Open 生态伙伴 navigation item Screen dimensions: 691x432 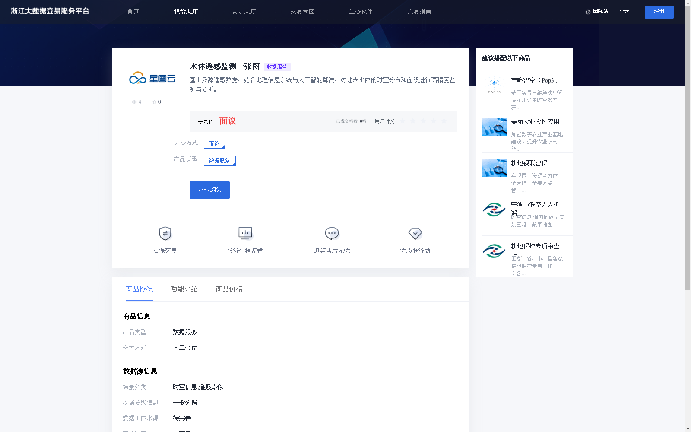pos(361,12)
